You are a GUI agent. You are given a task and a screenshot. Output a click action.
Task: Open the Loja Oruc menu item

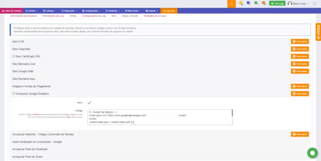[169, 11]
